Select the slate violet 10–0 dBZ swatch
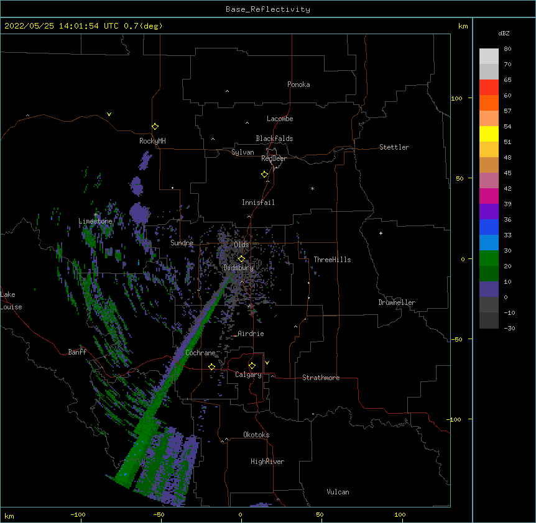Viewport: 536px width, 523px height. coord(489,289)
